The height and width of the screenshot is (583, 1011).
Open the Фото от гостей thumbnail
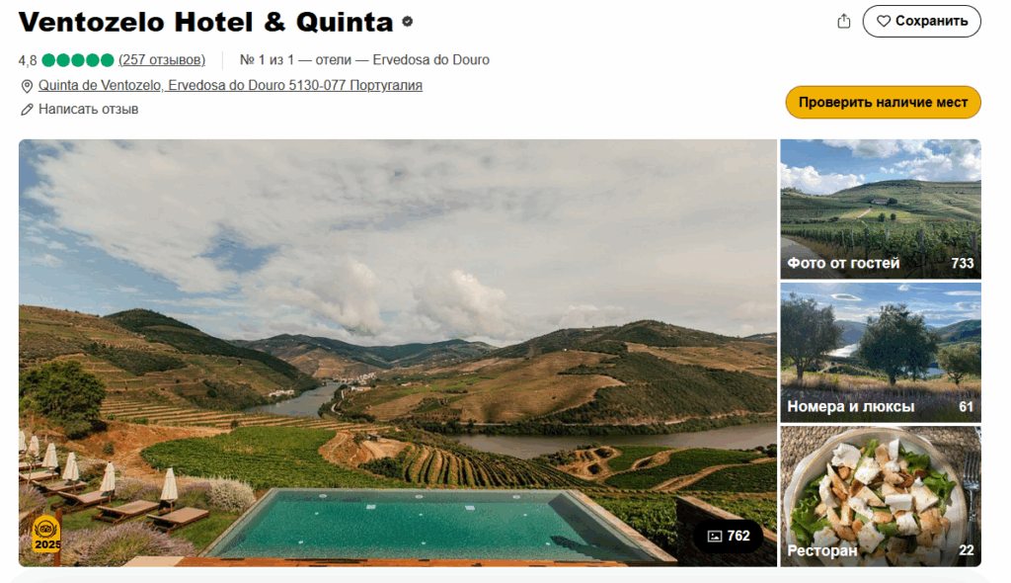tap(880, 209)
